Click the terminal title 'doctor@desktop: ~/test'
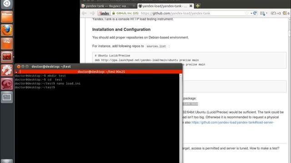Viewport: 291px width, 163px height. tap(51, 67)
